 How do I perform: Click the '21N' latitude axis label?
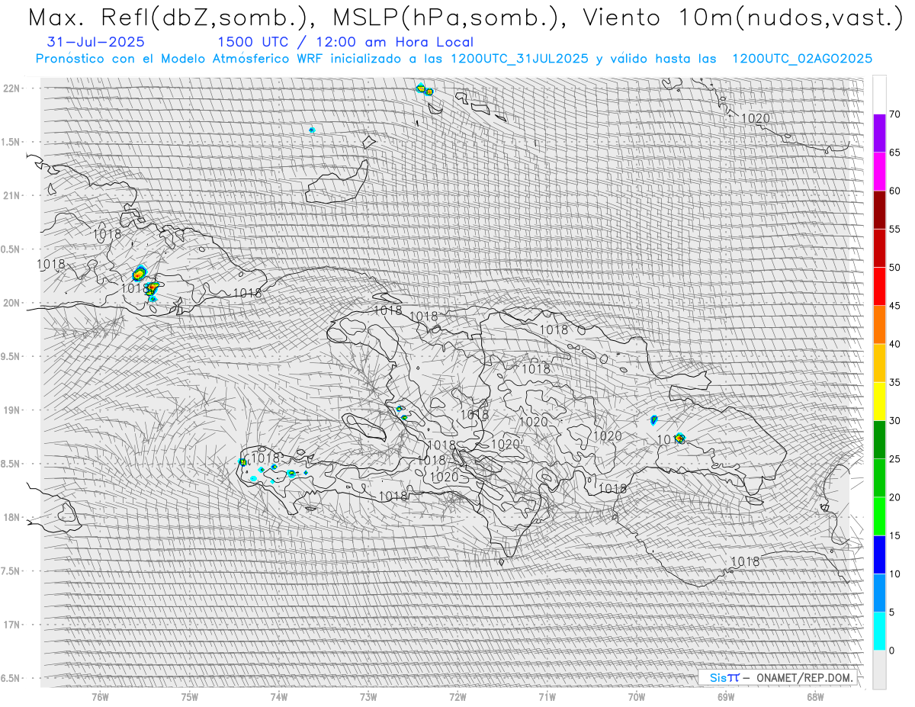pos(12,195)
